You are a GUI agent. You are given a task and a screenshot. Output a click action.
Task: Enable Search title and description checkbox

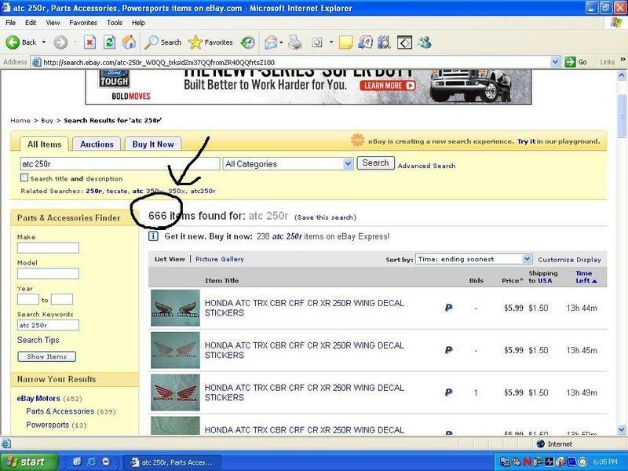tap(24, 178)
